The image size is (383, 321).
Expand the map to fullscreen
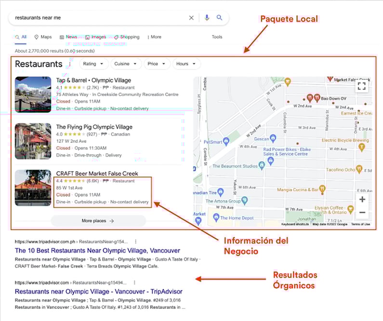coord(361,86)
